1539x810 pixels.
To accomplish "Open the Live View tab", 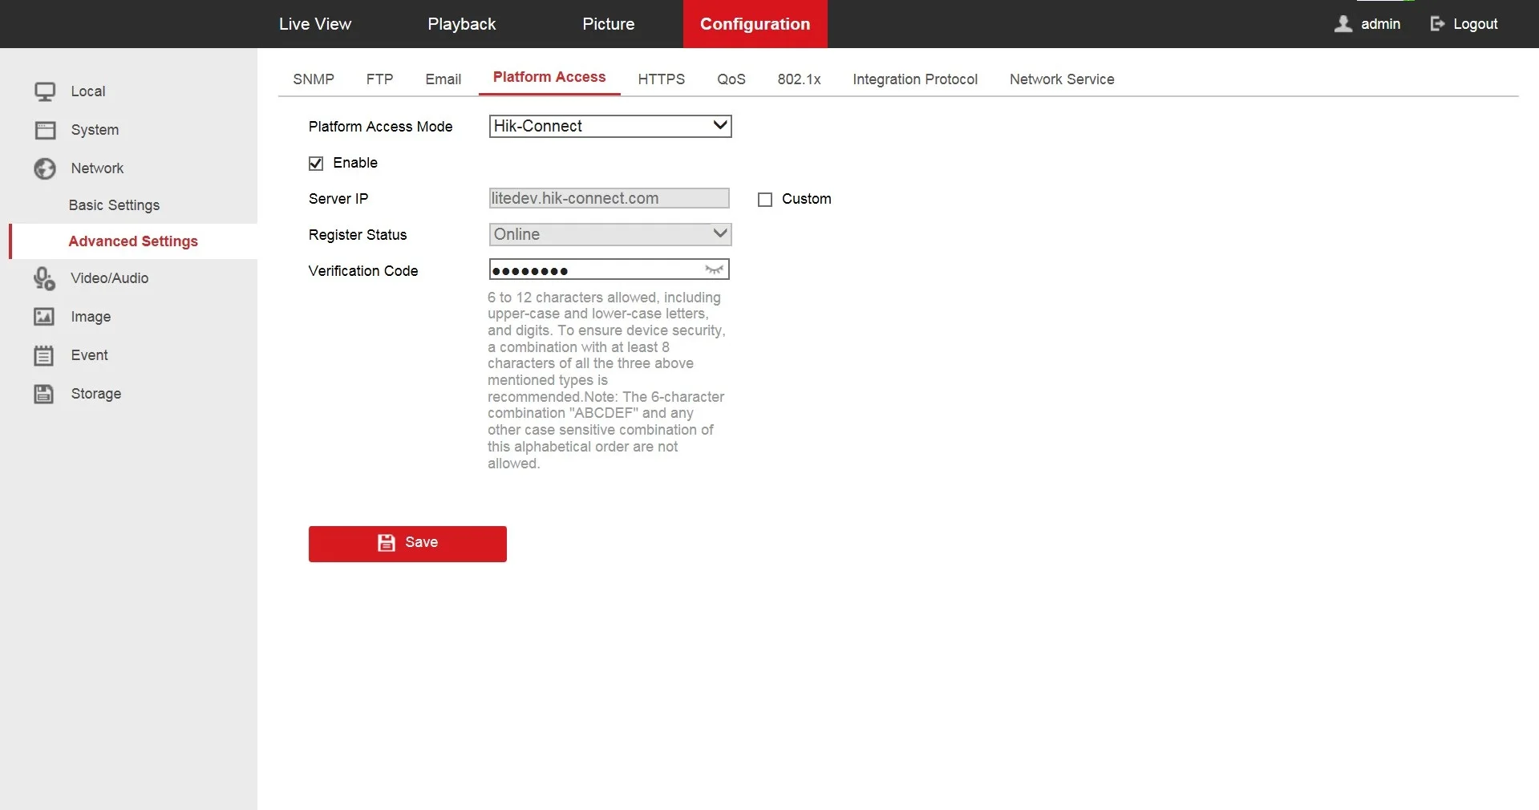I will click(315, 24).
